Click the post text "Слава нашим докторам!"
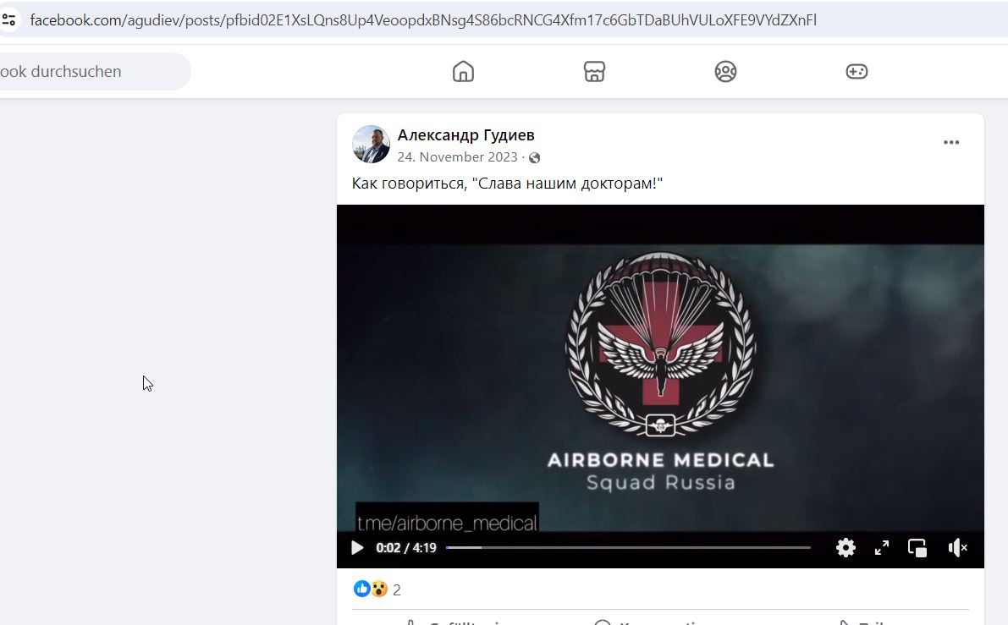This screenshot has width=1008, height=625. 567,184
